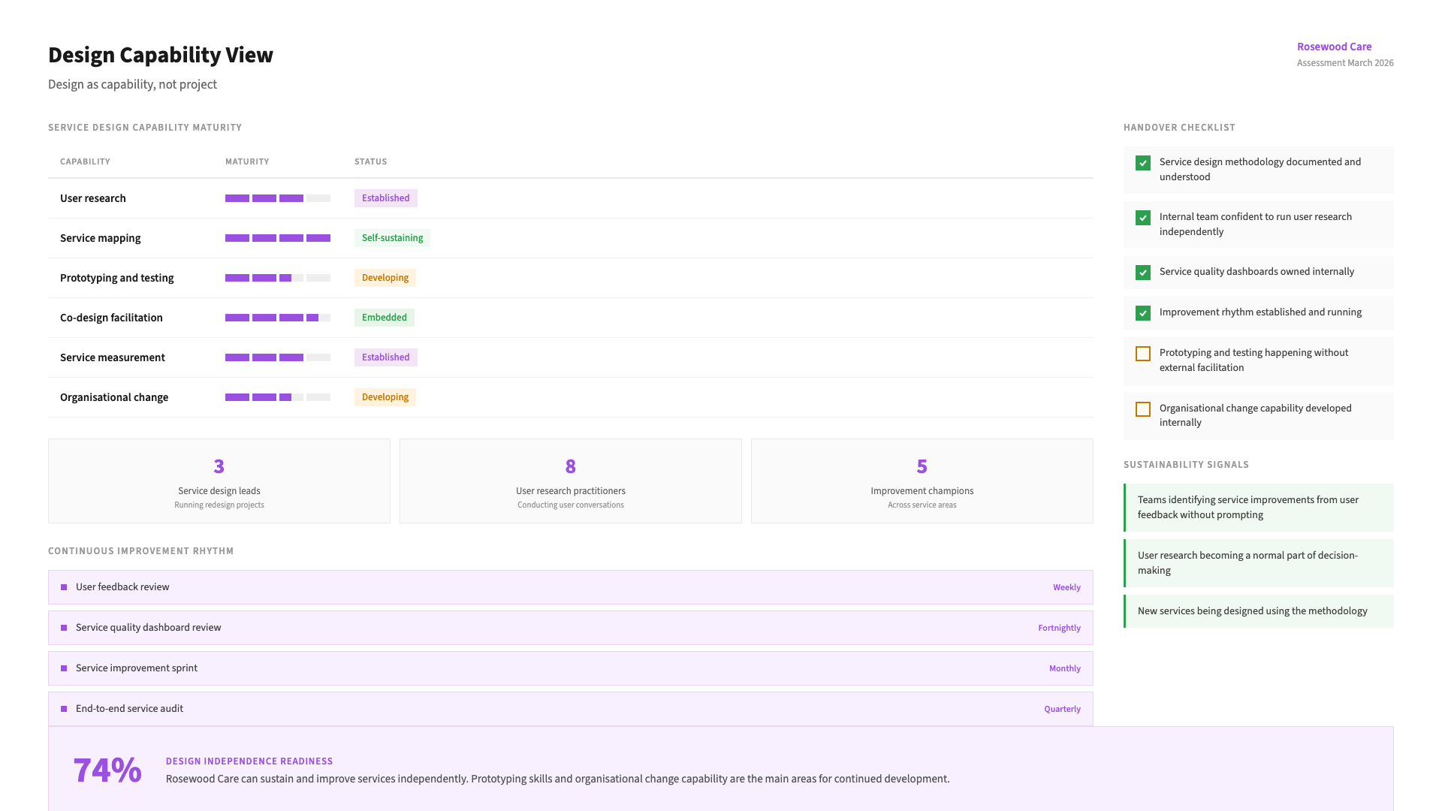The height and width of the screenshot is (811, 1442).
Task: Click the Monthly frequency label
Action: (x=1065, y=668)
